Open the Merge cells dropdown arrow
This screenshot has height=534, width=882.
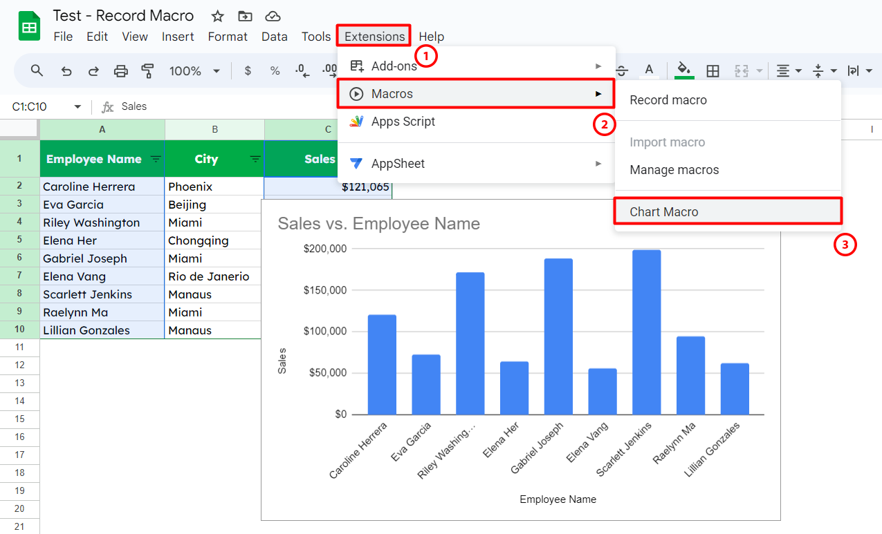pos(759,70)
